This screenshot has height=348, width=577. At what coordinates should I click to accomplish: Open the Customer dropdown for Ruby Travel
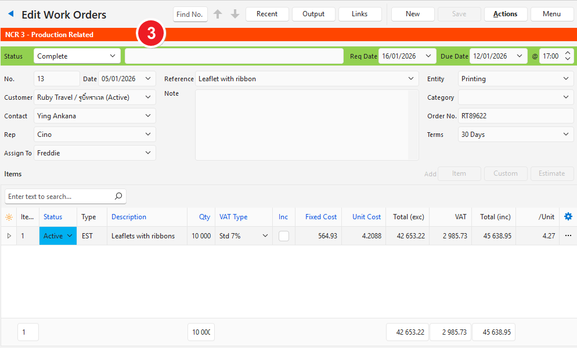tap(95, 97)
